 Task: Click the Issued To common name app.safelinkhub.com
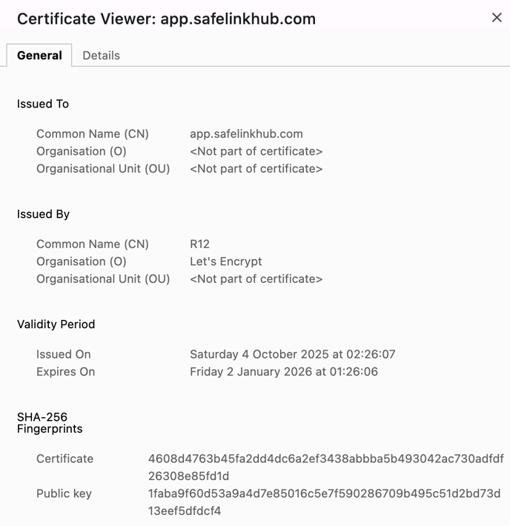pos(246,134)
